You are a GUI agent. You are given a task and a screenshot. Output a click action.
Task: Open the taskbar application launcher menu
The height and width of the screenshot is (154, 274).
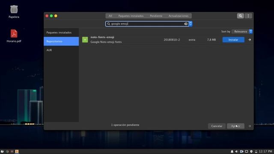click(2, 151)
